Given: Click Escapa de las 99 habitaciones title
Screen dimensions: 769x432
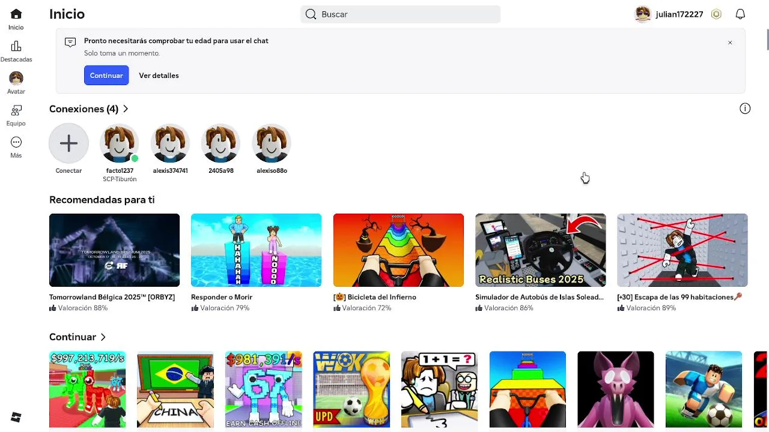Looking at the screenshot, I should pos(679,297).
